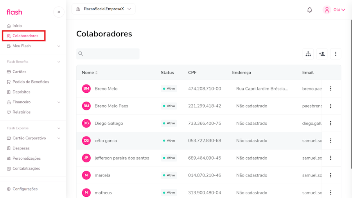
Task: Expand the Cartão Corporativo submenu chevron
Action: [59, 138]
